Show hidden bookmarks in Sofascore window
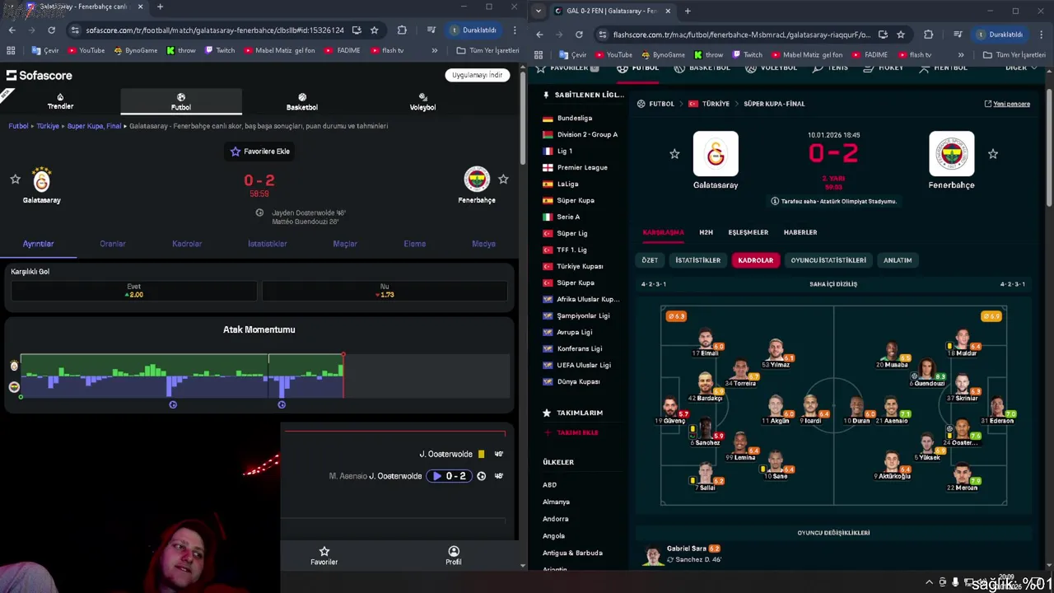This screenshot has width=1054, height=593. click(434, 50)
